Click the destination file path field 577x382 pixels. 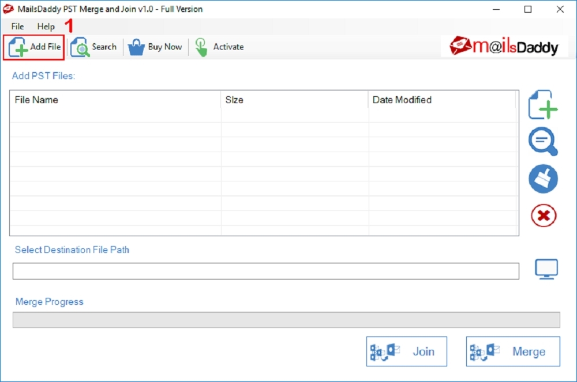[x=265, y=271]
